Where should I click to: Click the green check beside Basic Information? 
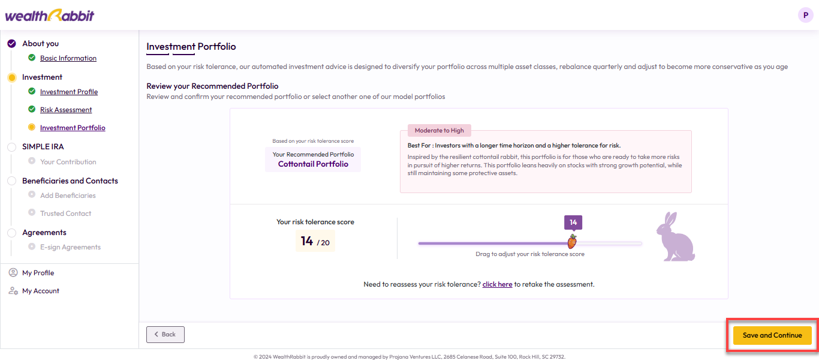pos(32,58)
